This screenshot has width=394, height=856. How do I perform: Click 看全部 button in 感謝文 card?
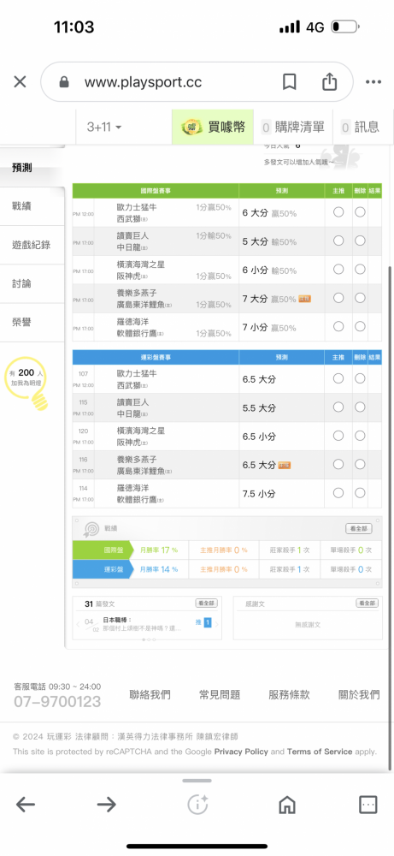[x=367, y=603]
